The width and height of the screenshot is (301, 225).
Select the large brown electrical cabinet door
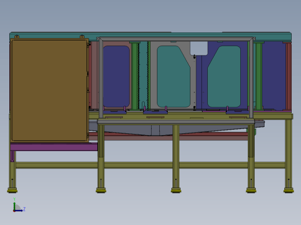[x=49, y=90]
